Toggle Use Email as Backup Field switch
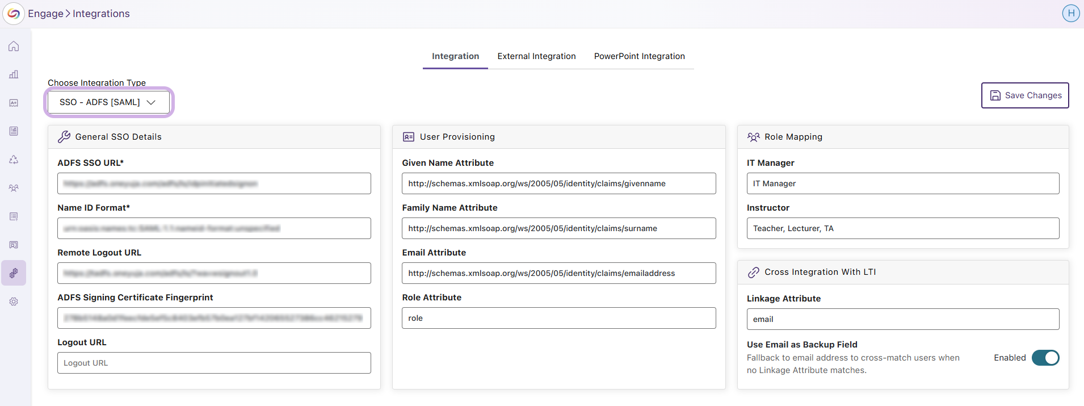1084x406 pixels. [x=1045, y=358]
